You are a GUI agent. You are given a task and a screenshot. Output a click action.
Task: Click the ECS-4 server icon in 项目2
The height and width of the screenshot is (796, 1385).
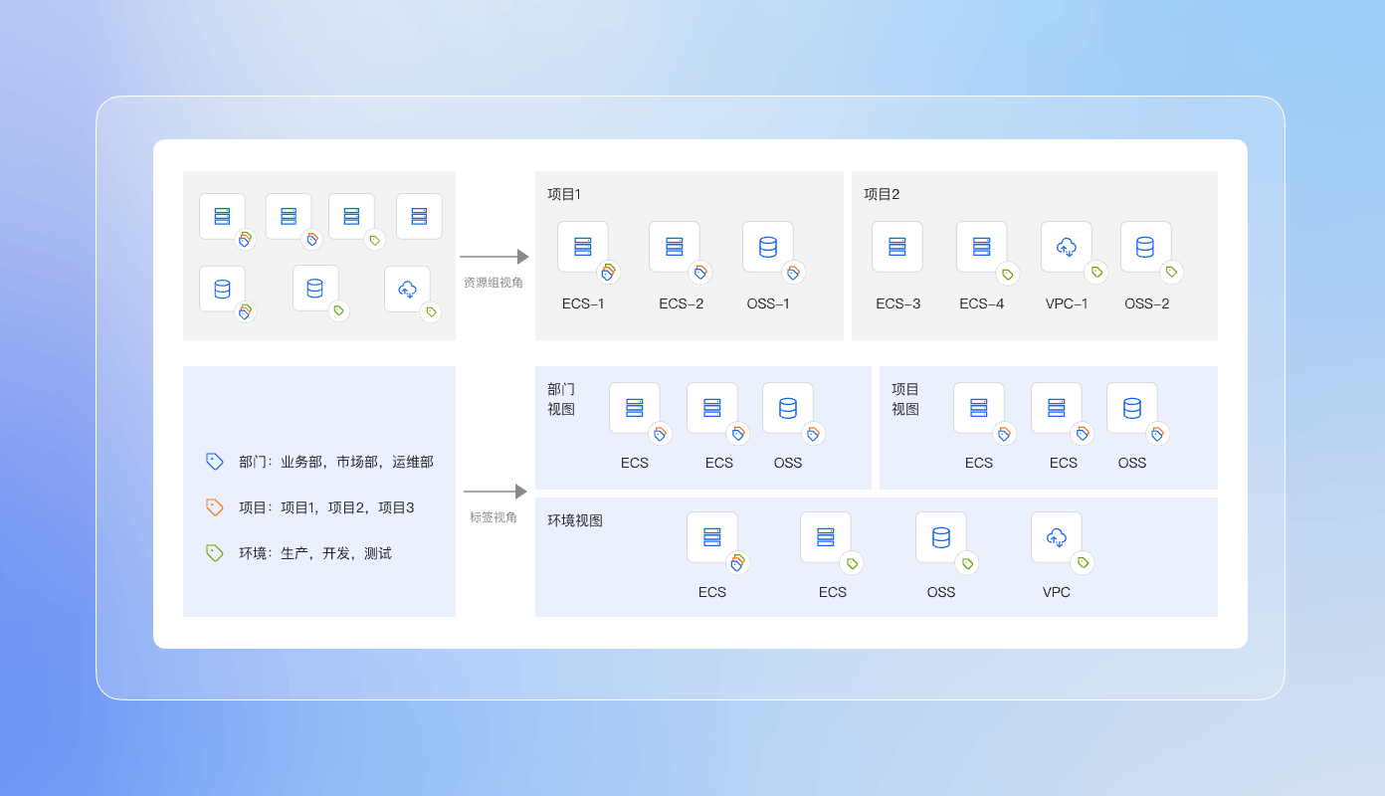(x=982, y=247)
